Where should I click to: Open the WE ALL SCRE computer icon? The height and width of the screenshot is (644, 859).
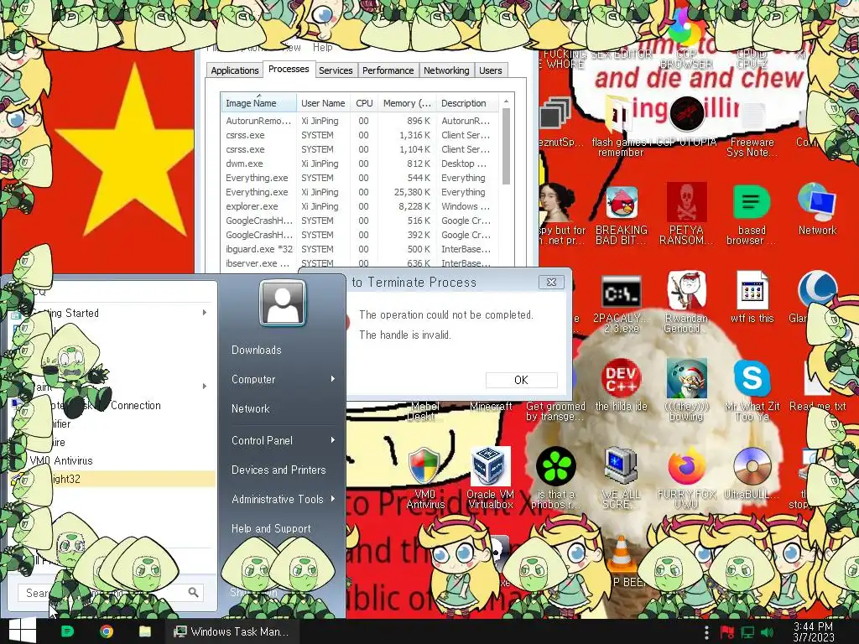[x=622, y=466]
